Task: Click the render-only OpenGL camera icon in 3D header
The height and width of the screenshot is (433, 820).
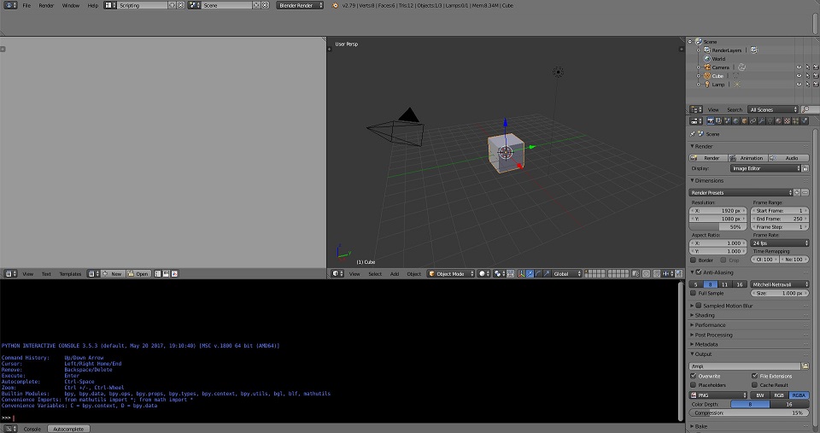Action: click(678, 273)
